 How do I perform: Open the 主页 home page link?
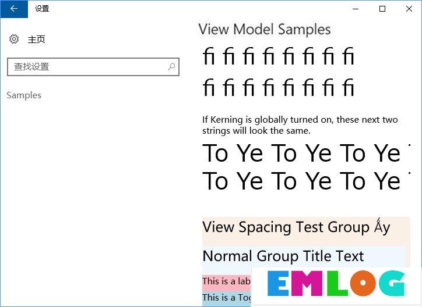(36, 40)
